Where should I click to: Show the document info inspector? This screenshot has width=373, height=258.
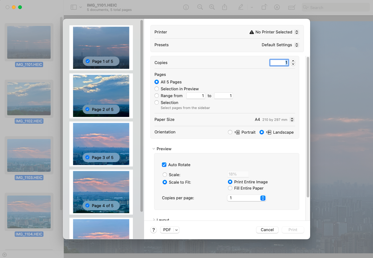pyautogui.click(x=186, y=7)
